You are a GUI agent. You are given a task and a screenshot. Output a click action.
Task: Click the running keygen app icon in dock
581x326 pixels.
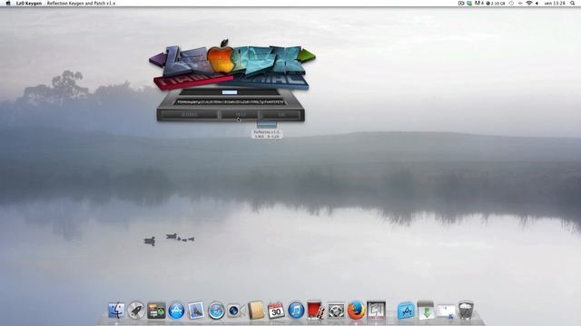pos(377,310)
